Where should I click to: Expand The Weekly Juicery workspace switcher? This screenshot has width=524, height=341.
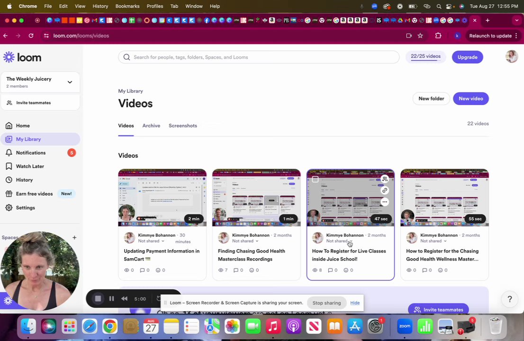tap(70, 82)
